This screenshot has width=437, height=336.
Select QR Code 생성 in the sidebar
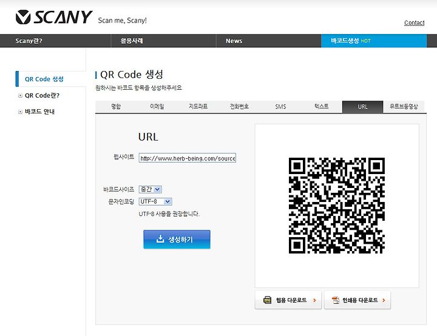click(44, 79)
